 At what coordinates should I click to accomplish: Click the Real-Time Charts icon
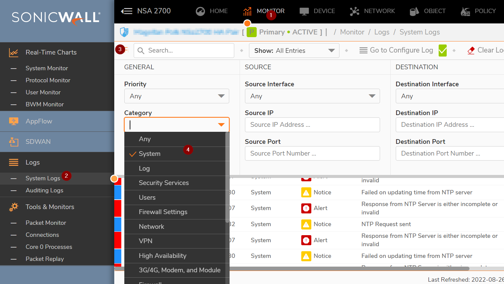pyautogui.click(x=14, y=53)
